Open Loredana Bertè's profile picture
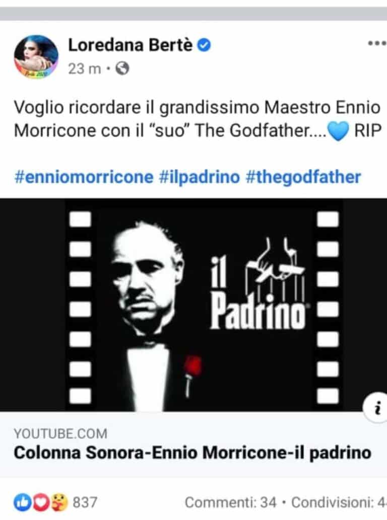The image size is (387, 520). 36,57
